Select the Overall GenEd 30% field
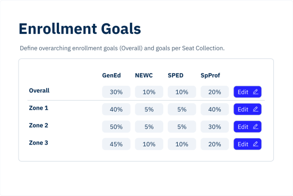The image size is (293, 196). point(116,92)
